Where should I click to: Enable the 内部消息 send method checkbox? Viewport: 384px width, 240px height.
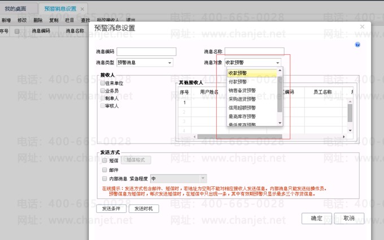click(104, 178)
